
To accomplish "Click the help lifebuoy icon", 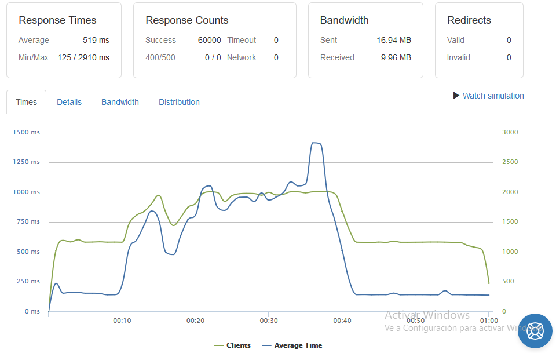I will point(535,330).
